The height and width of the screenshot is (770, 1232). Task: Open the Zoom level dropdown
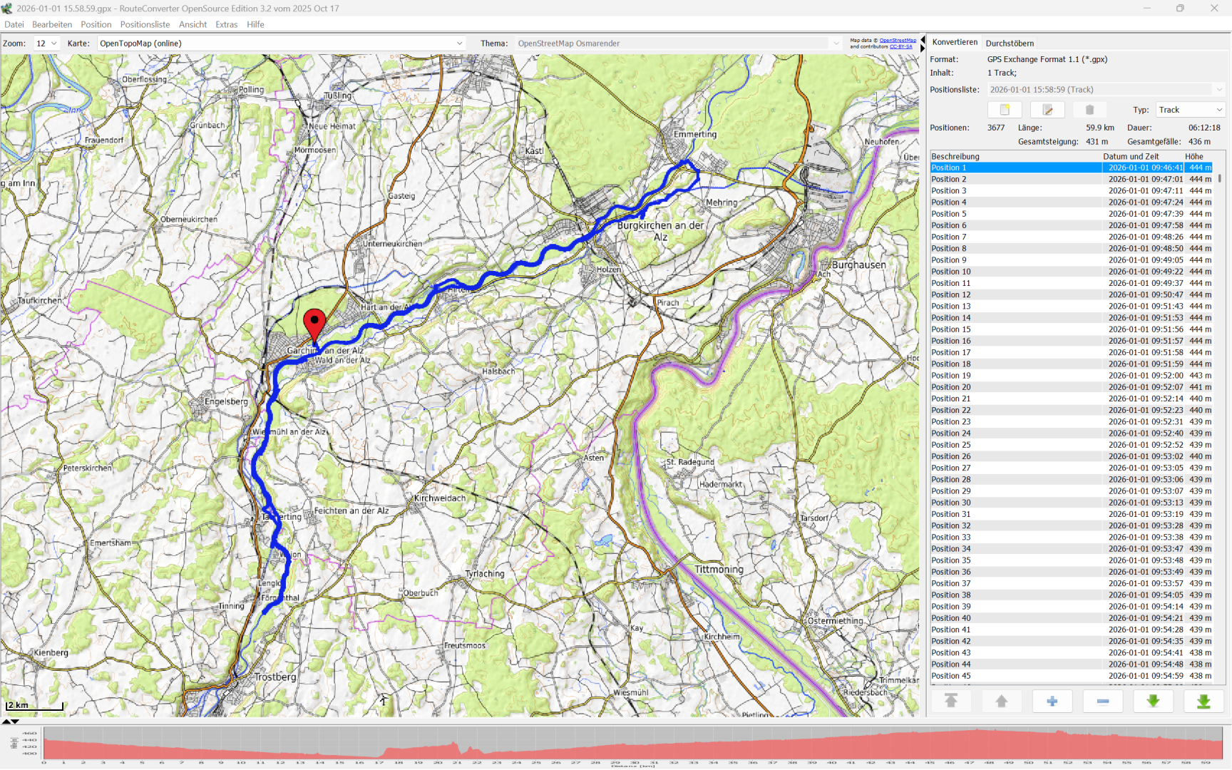point(47,43)
